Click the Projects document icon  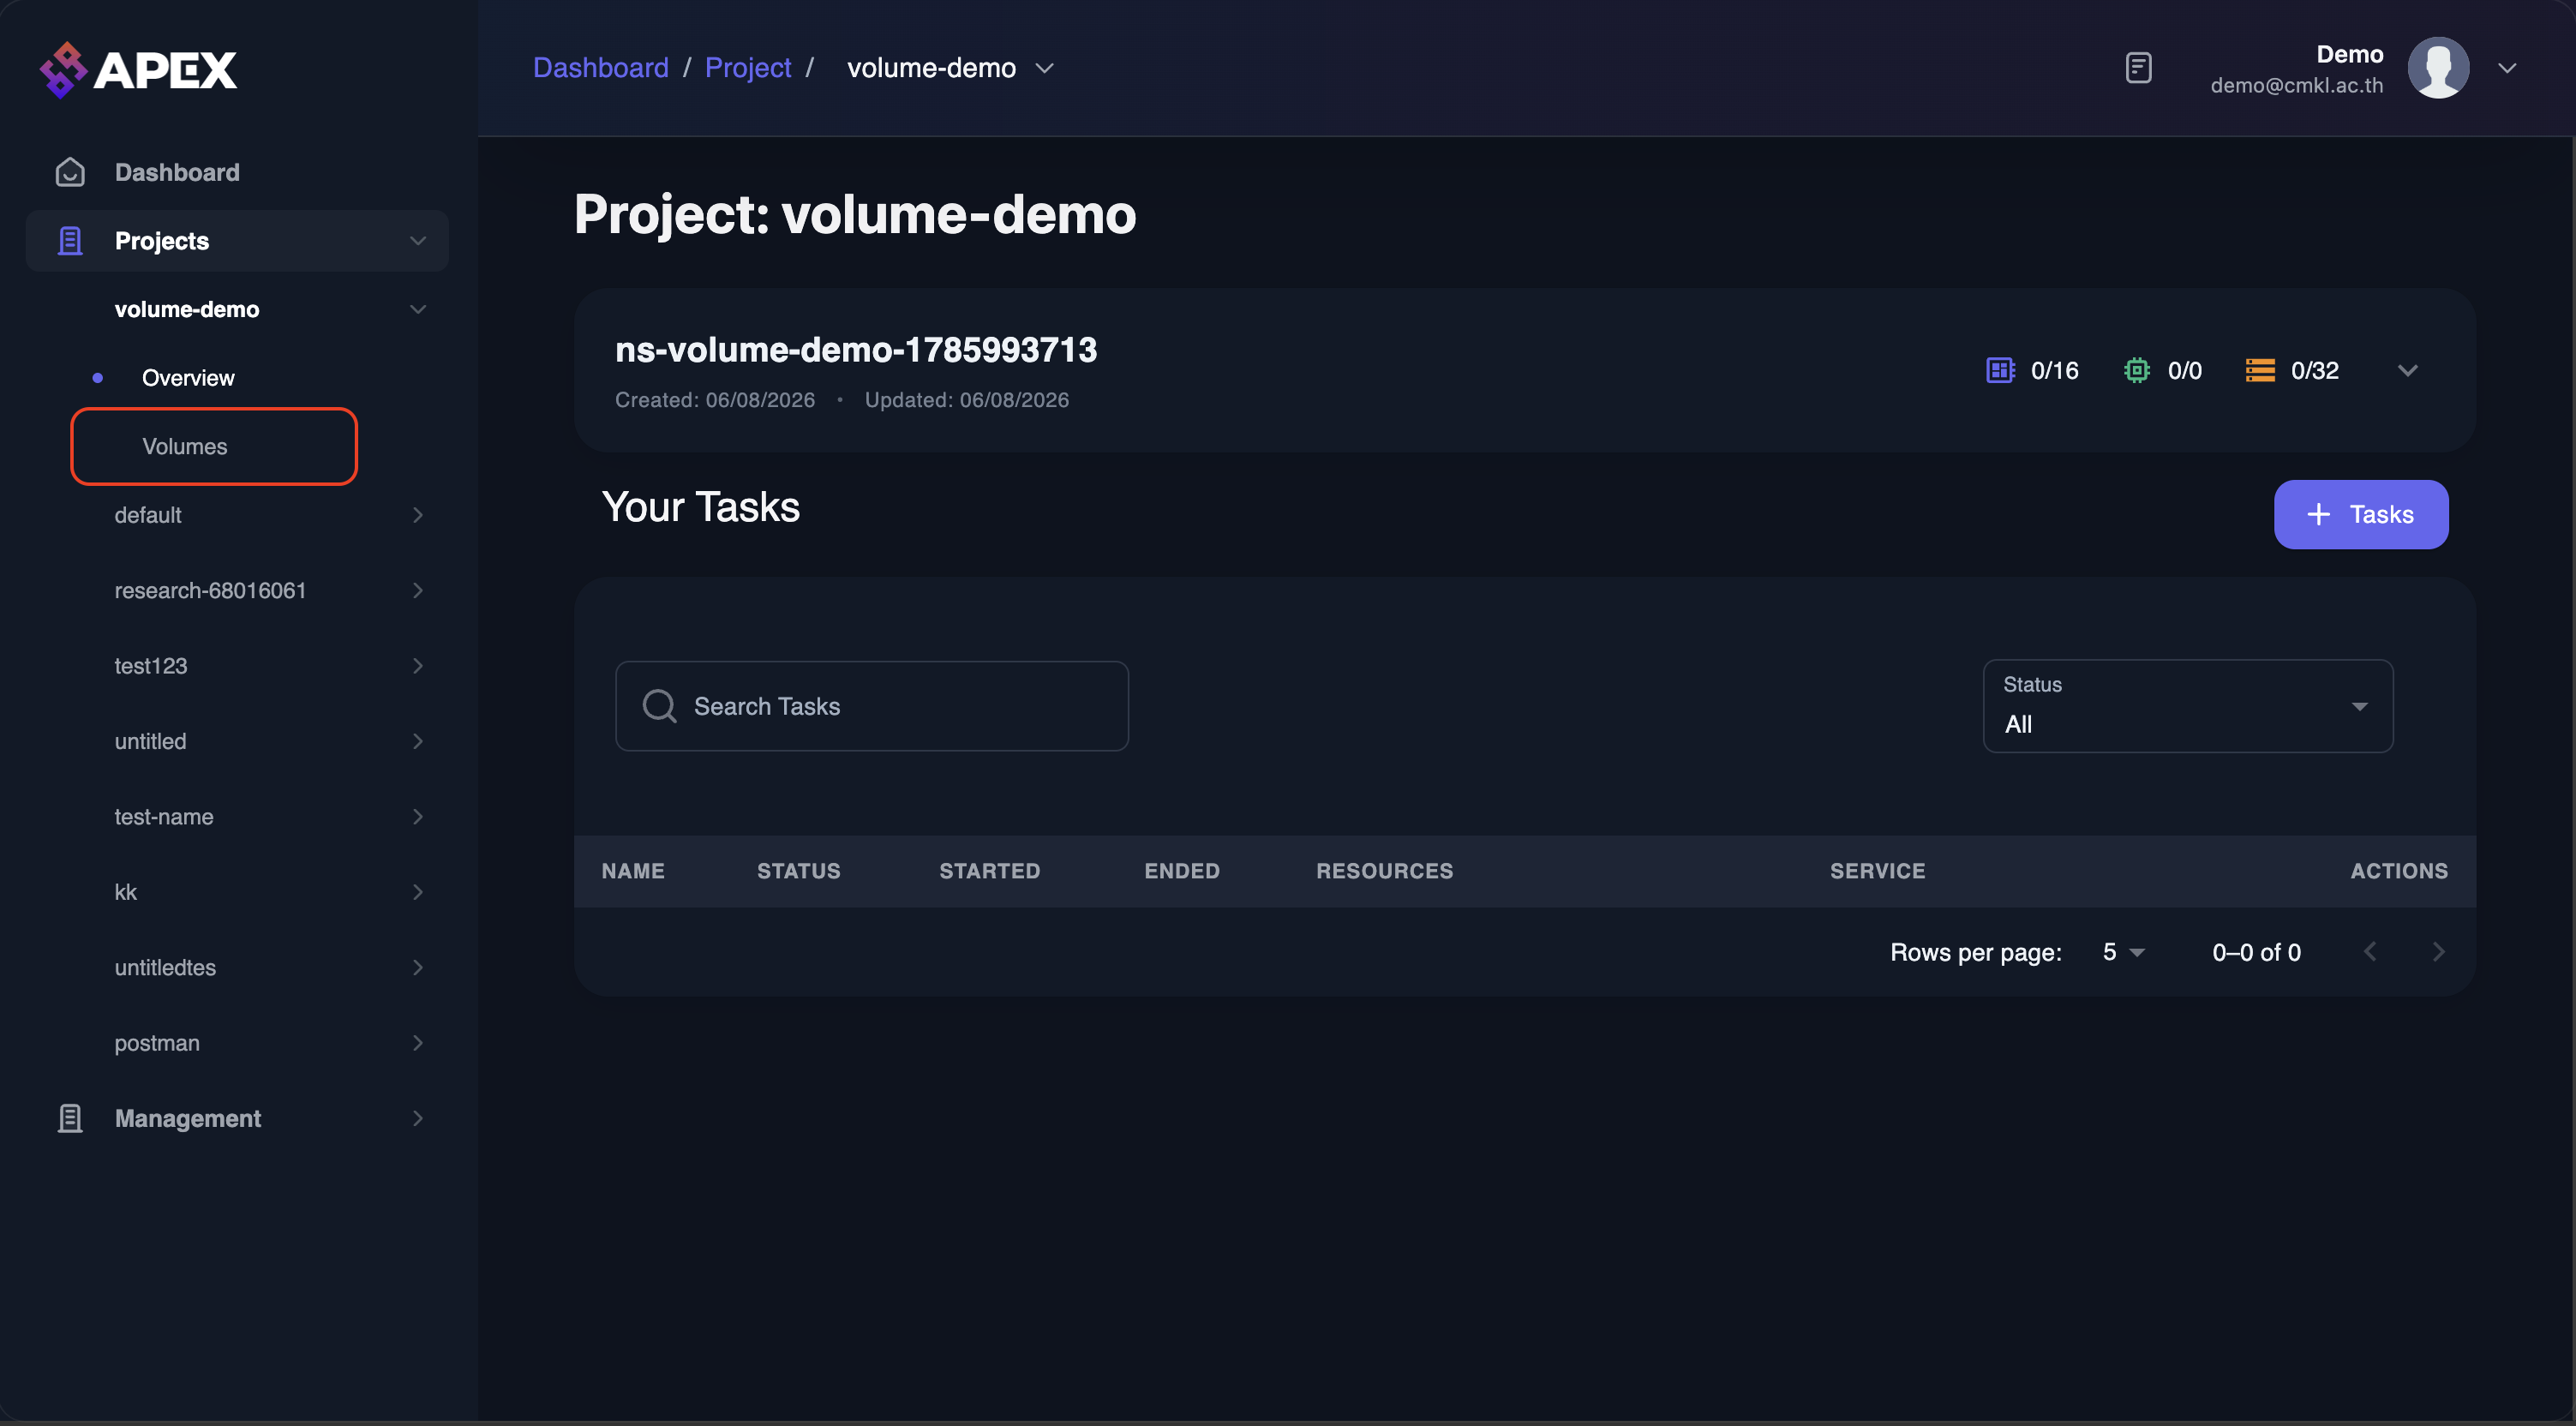pyautogui.click(x=70, y=241)
